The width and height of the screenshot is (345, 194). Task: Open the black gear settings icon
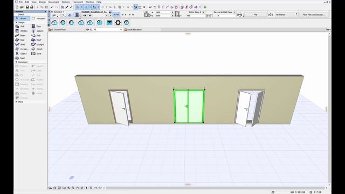click(x=118, y=23)
